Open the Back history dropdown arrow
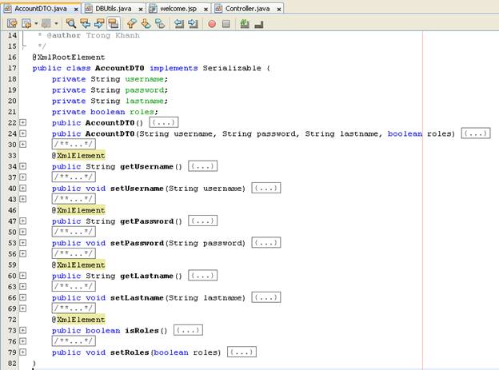Viewport: 499px width, 370px height. coord(36,23)
